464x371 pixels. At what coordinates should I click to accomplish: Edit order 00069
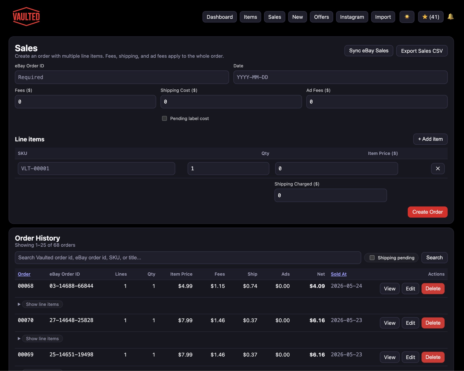point(410,357)
